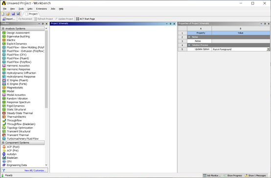This screenshot has height=178, width=271.
Task: Select the Static Structural icon
Action: pyautogui.click(x=4, y=110)
